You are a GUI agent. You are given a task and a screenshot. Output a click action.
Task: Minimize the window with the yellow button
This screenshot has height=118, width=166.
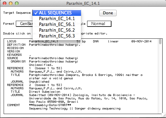point(11,3)
